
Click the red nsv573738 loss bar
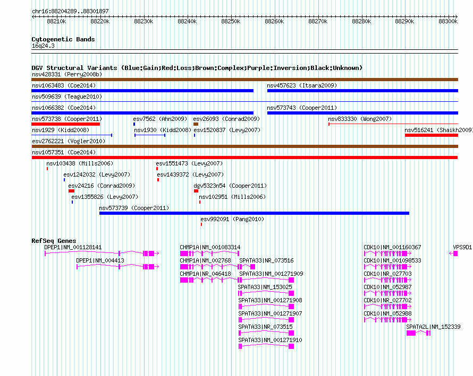coord(66,124)
